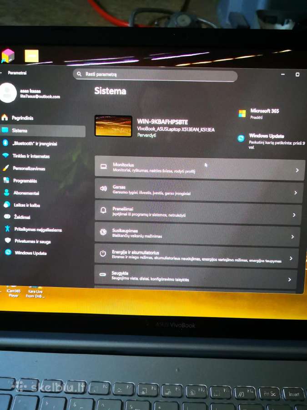Click the Rasti parametrą search field

[155, 75]
